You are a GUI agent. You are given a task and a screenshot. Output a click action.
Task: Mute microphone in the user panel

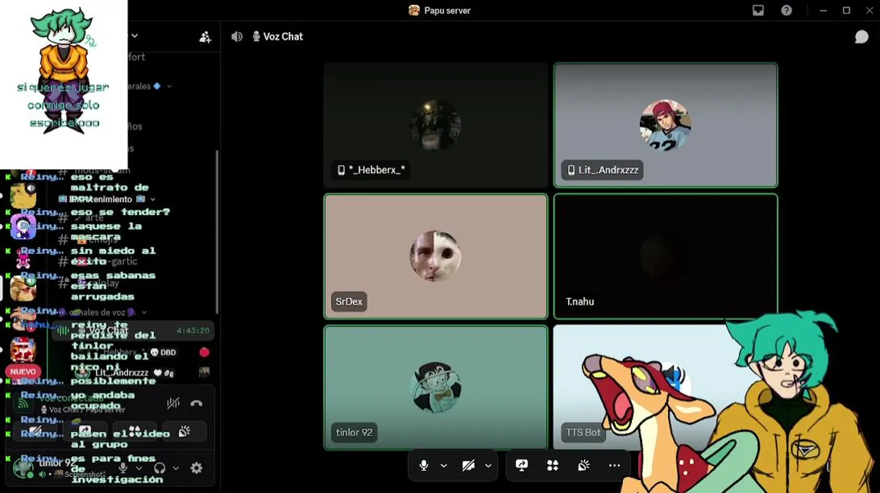pos(123,468)
